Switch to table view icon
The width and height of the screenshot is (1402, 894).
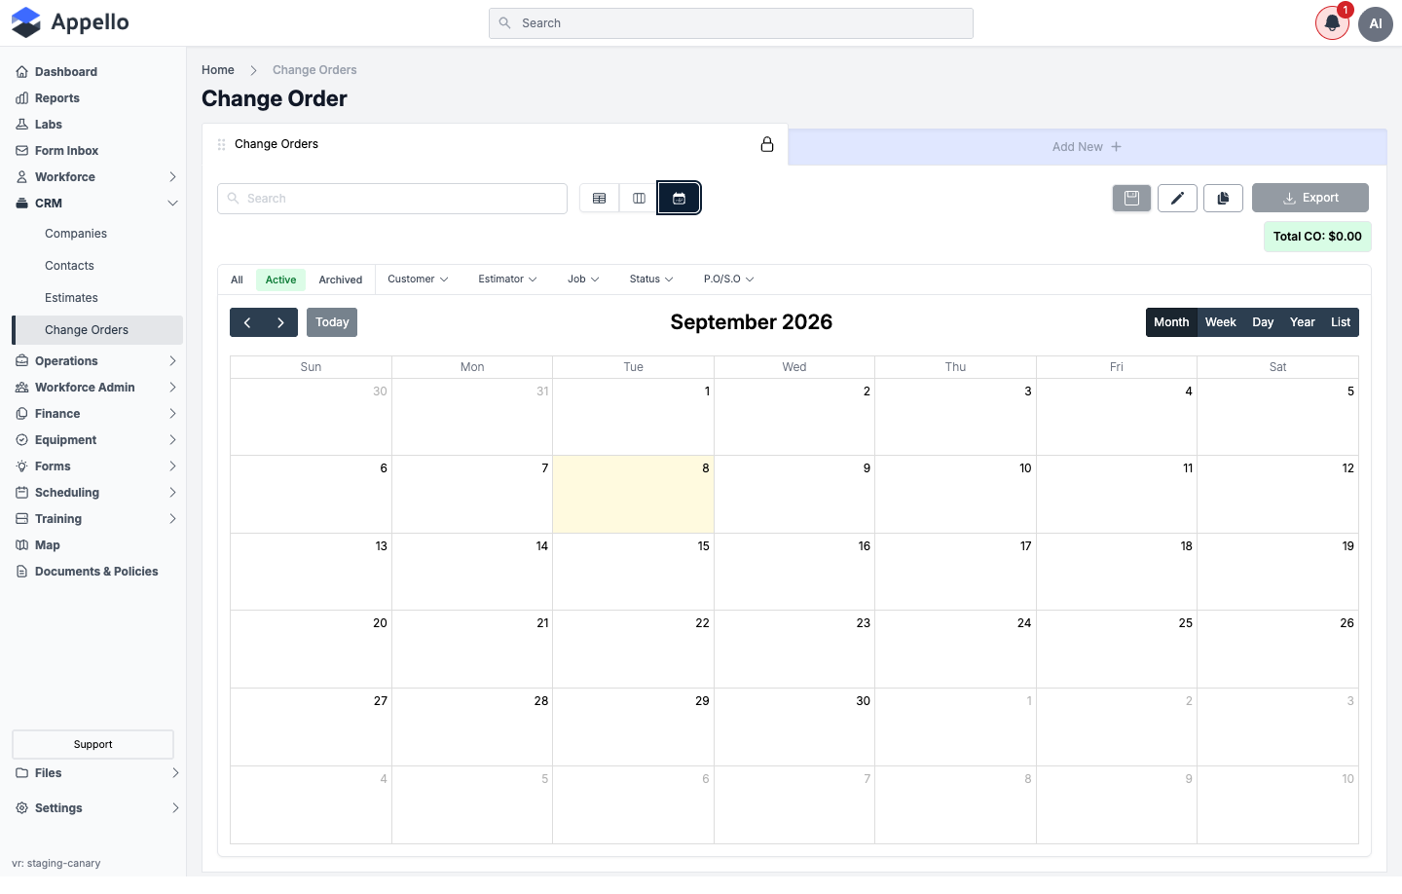coord(600,199)
